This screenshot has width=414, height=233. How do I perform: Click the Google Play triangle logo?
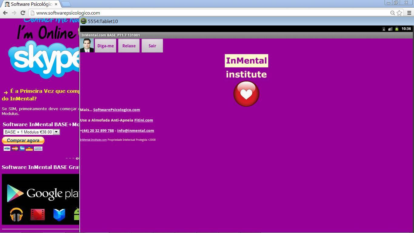click(15, 193)
